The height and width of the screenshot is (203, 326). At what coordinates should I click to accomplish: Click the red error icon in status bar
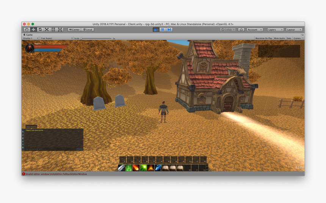click(x=24, y=174)
